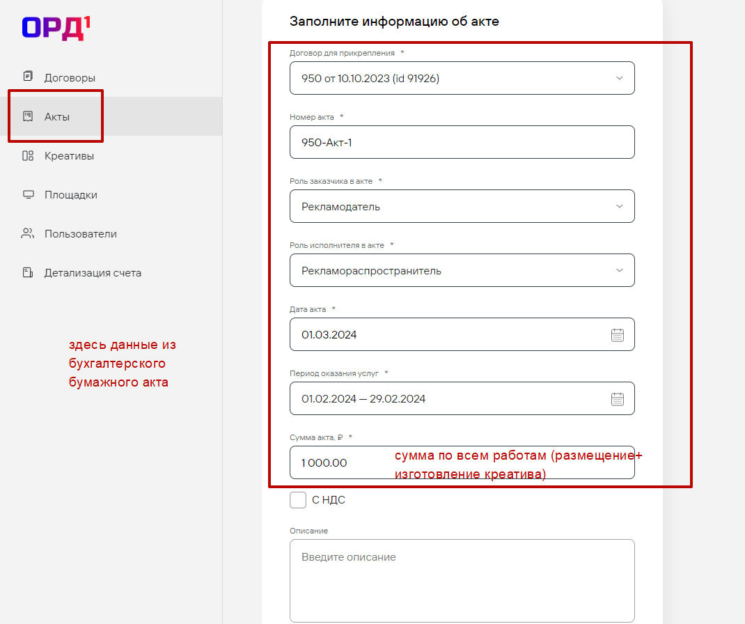This screenshot has width=745, height=624.
Task: Go to Договоры menu section
Action: pos(70,77)
